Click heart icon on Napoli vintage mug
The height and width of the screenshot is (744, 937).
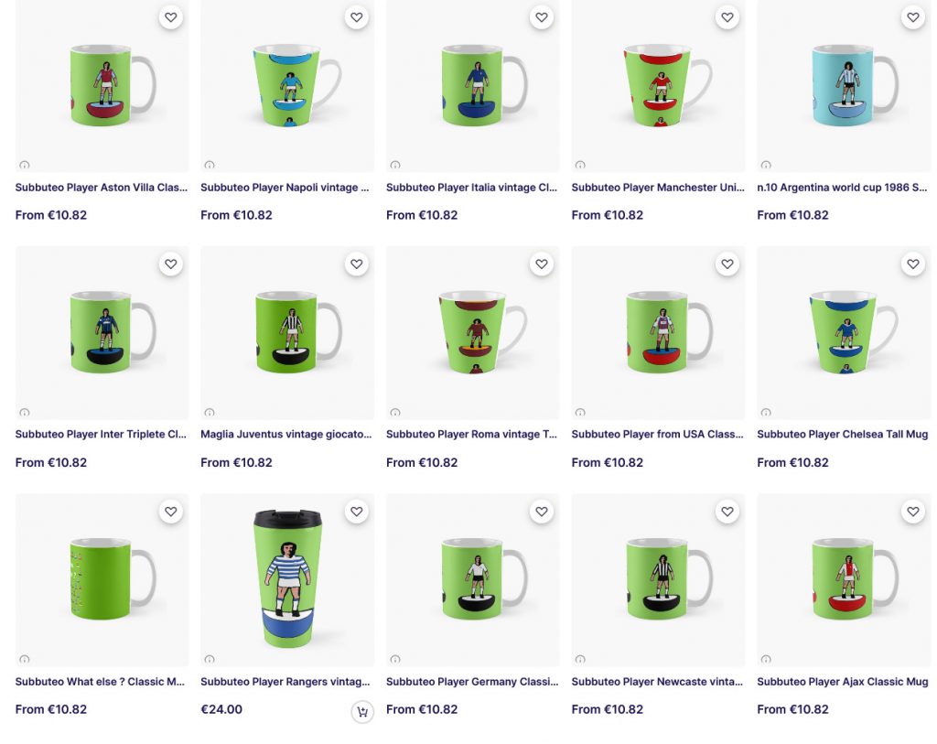357,17
